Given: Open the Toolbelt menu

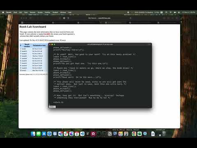Looking at the screenshot, I should click(55, 12).
